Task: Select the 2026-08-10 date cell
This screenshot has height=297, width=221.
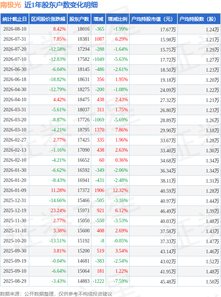Action: pos(15,29)
